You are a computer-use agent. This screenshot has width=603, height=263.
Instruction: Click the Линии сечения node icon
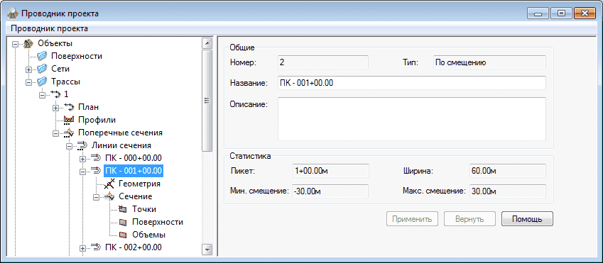click(82, 145)
